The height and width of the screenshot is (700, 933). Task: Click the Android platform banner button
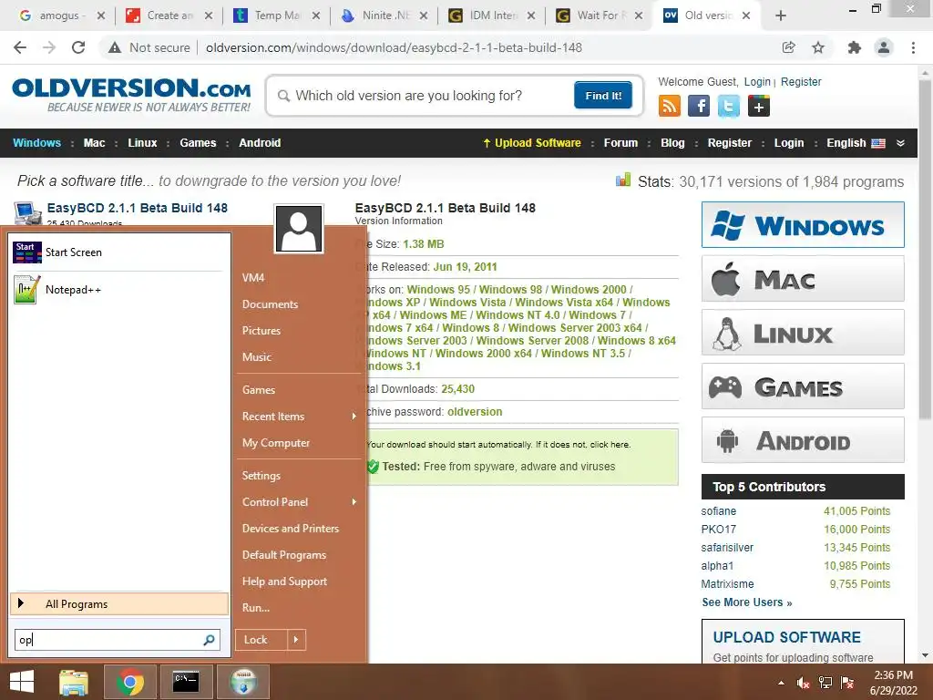(x=803, y=440)
